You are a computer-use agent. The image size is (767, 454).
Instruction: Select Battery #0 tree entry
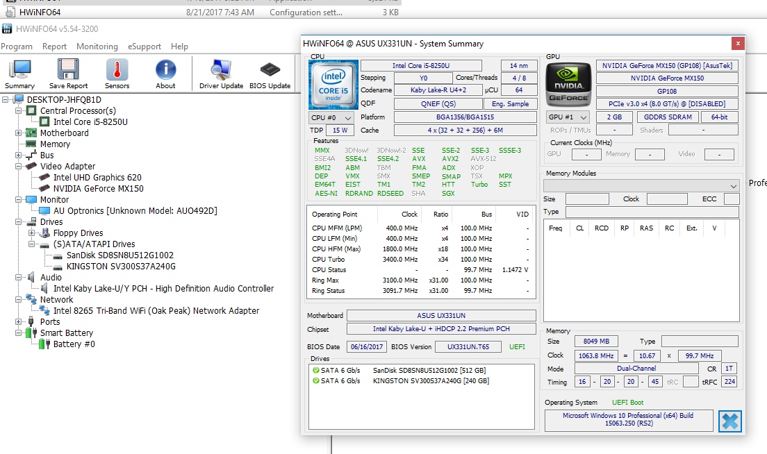point(74,344)
